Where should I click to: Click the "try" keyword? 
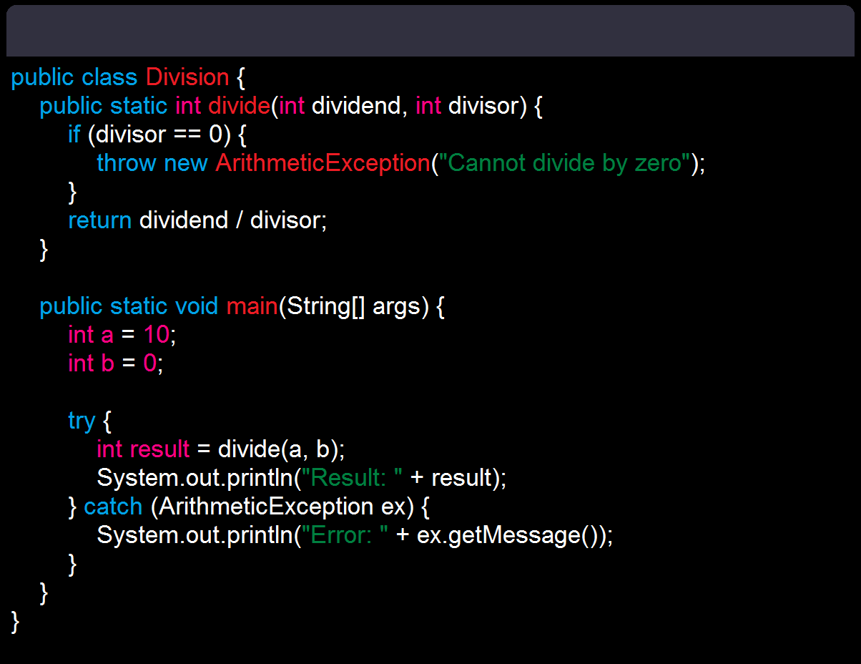[82, 421]
